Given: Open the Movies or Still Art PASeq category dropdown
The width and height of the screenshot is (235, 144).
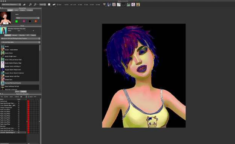Looking at the screenshot, I should click(21, 39).
